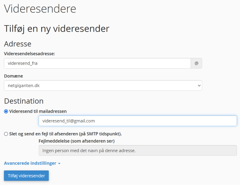Click the 'Adresse' section heading
Image resolution: width=240 pixels, height=185 pixels.
(17, 44)
